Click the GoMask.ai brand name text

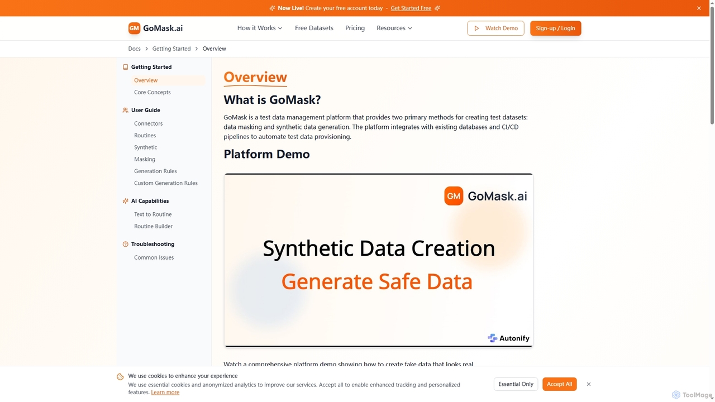click(x=163, y=28)
